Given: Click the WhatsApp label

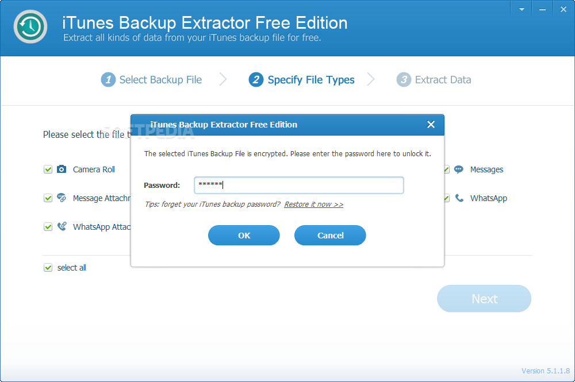Looking at the screenshot, I should [488, 198].
